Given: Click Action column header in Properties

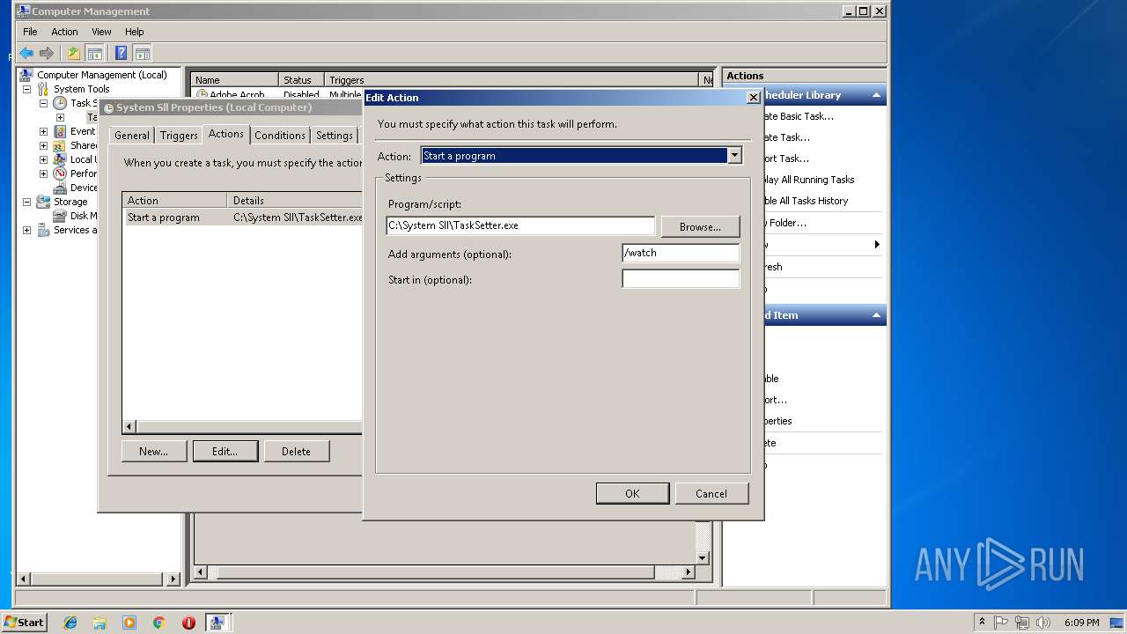Looking at the screenshot, I should click(x=175, y=200).
